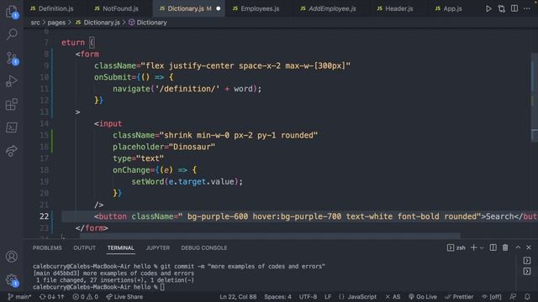This screenshot has width=538, height=302.
Task: Click the main branch in status bar
Action: tap(19, 296)
